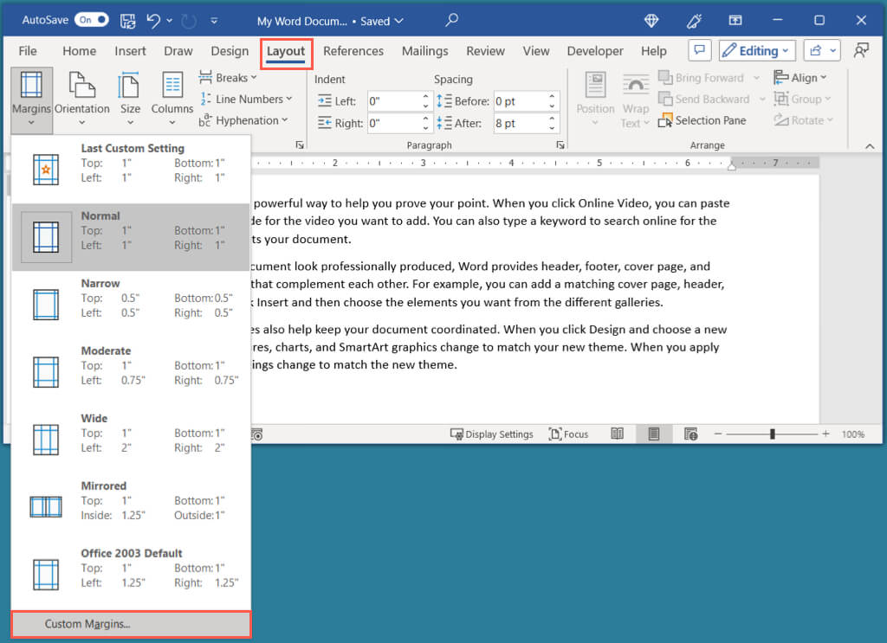Click the Save icon in title bar
Viewport: 887px width, 643px height.
pyautogui.click(x=126, y=19)
